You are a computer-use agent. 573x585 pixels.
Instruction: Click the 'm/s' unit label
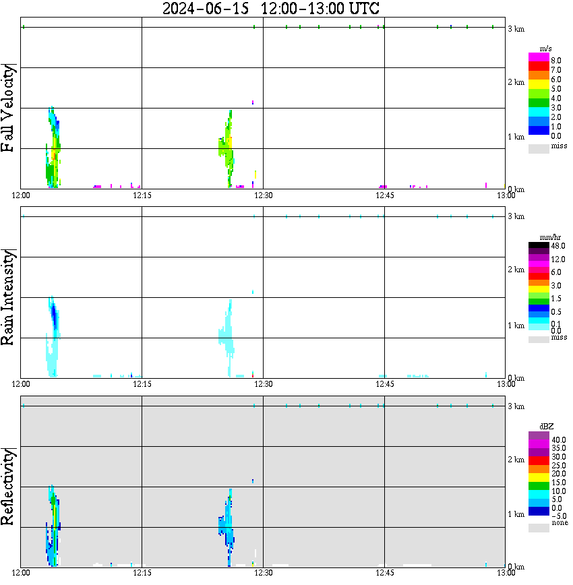point(545,49)
